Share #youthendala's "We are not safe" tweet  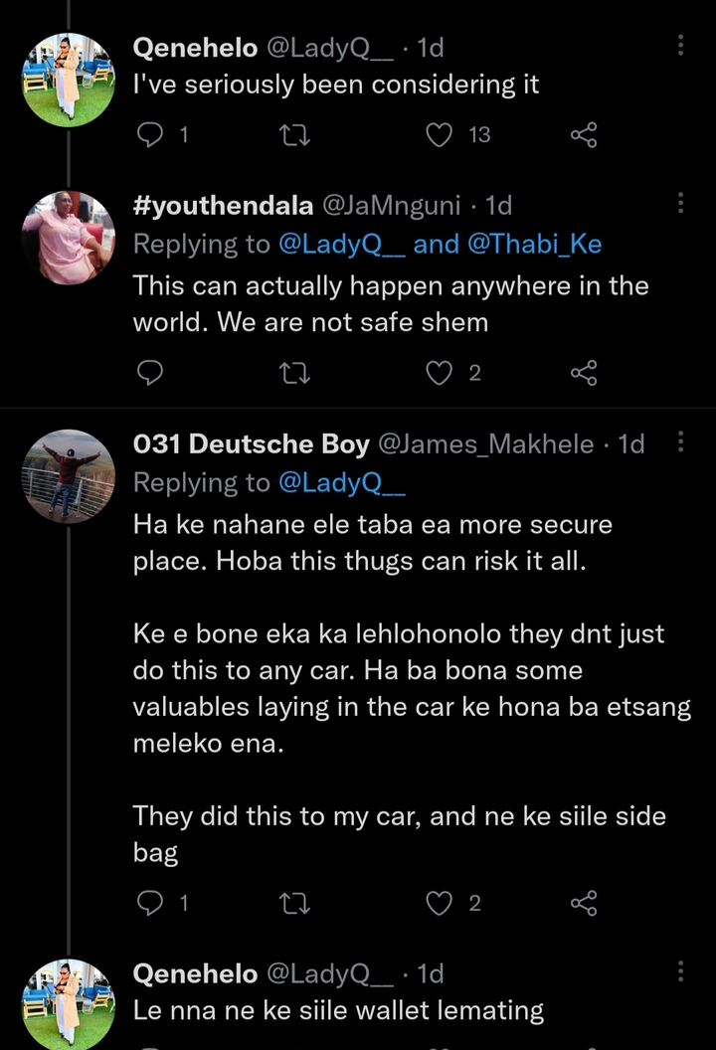click(x=584, y=373)
